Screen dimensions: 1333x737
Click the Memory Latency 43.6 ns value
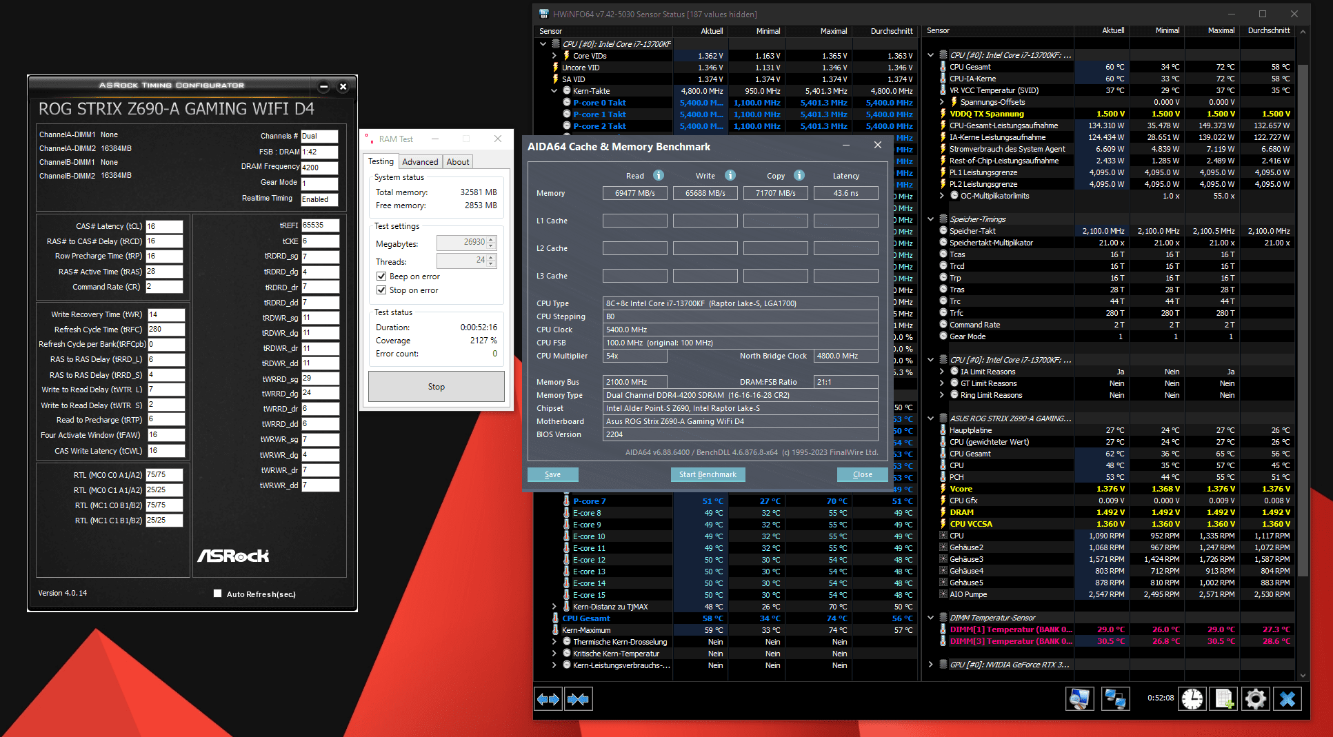(845, 193)
